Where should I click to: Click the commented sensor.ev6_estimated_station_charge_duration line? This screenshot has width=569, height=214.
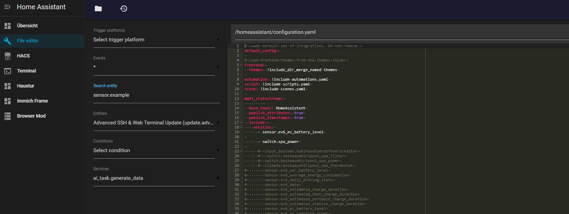305,204
